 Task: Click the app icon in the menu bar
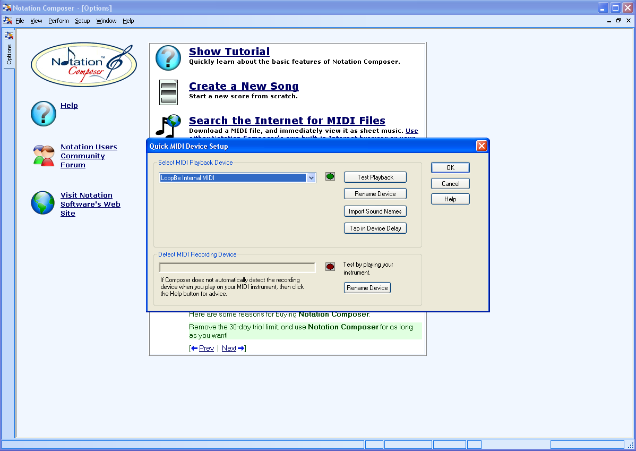[8, 20]
